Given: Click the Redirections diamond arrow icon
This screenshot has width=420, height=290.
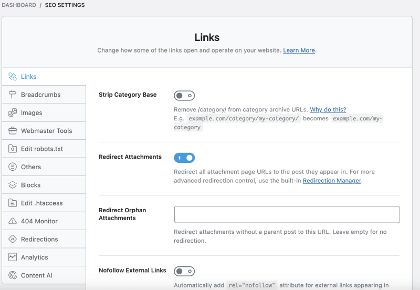Looking at the screenshot, I should click(x=12, y=239).
